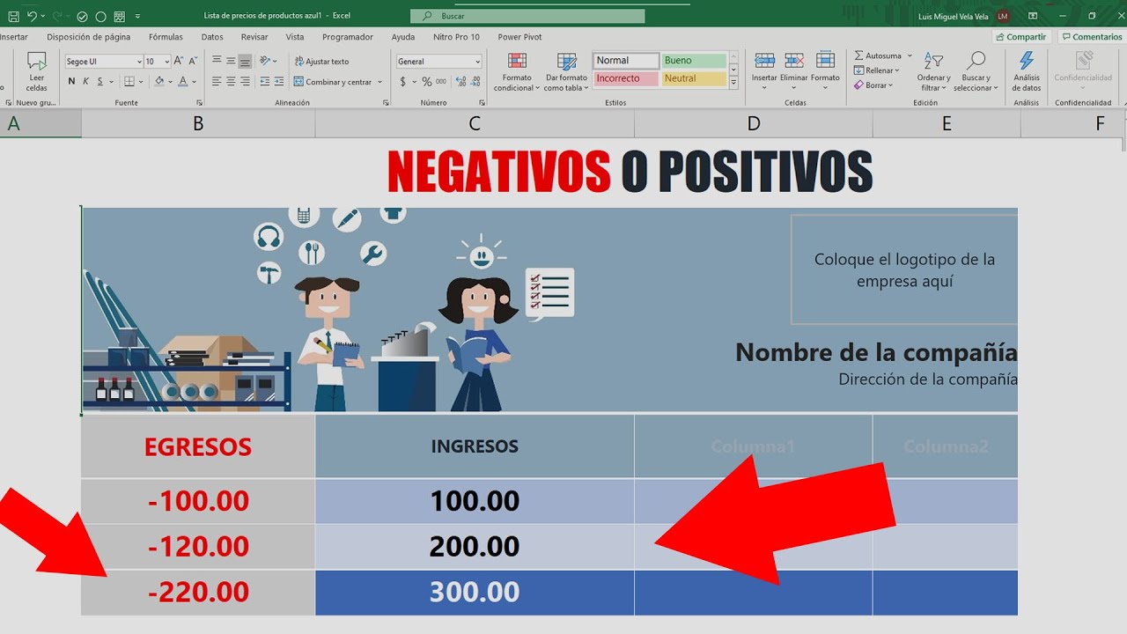Open the Power Pivot tab
The height and width of the screenshot is (634, 1127).
click(x=519, y=37)
